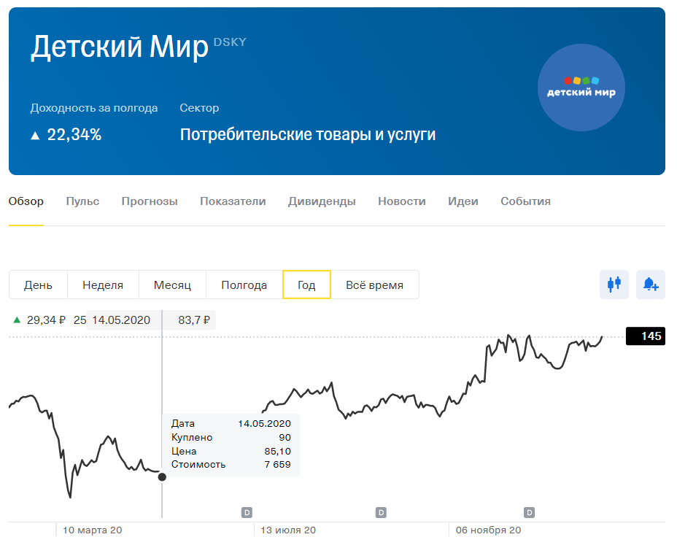Open the Дивиденды tab
This screenshot has width=677, height=545.
pos(322,201)
